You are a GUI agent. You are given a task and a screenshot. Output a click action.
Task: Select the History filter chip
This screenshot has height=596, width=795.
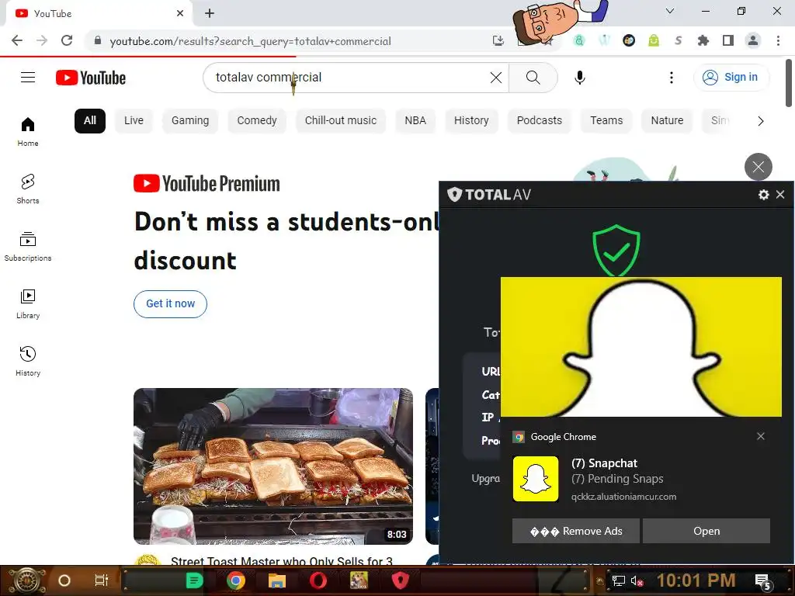pos(471,120)
